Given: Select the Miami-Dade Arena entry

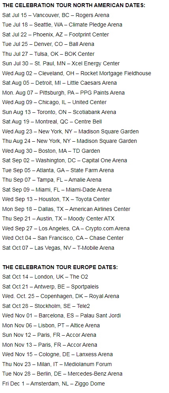Looking at the screenshot, I should point(57,190).
